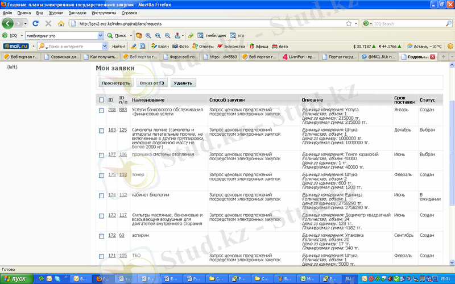Go to the Home page icon
This screenshot has height=284, width=455.
(60, 24)
